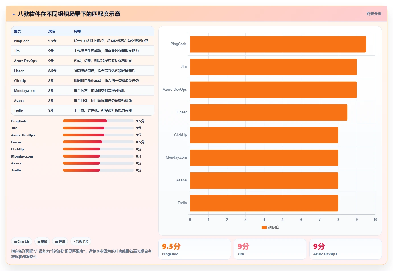
Task: Click the Trello progress bar
Action: [98, 170]
